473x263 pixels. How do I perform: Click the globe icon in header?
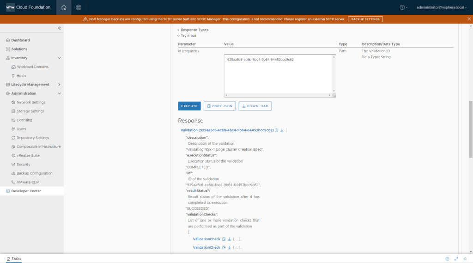point(79,7)
